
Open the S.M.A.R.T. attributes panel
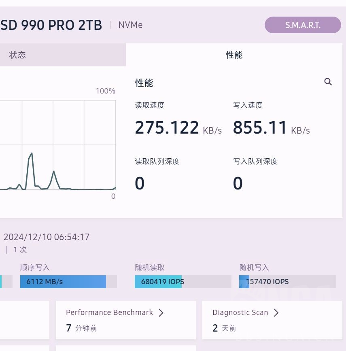302,25
